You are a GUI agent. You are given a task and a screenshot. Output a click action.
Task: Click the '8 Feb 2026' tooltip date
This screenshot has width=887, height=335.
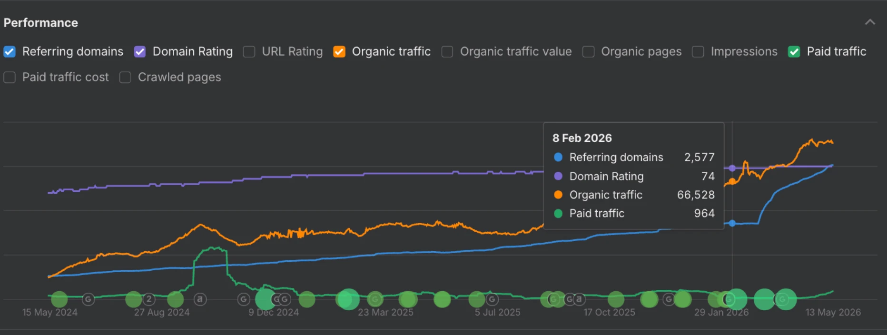582,138
